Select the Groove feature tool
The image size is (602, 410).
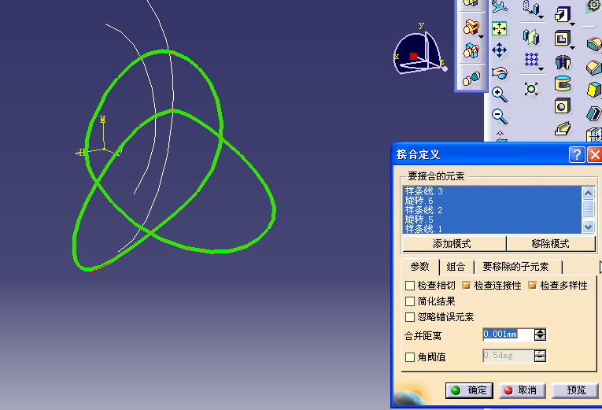pyautogui.click(x=563, y=83)
